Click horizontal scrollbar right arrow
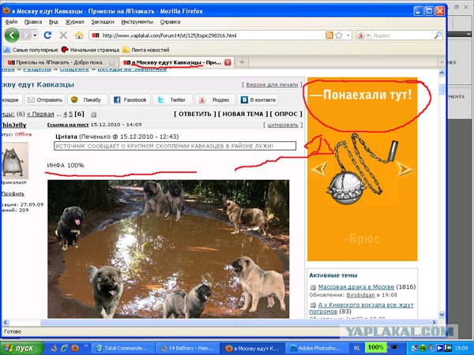Image resolution: width=474 pixels, height=355 pixels. pyautogui.click(x=434, y=323)
